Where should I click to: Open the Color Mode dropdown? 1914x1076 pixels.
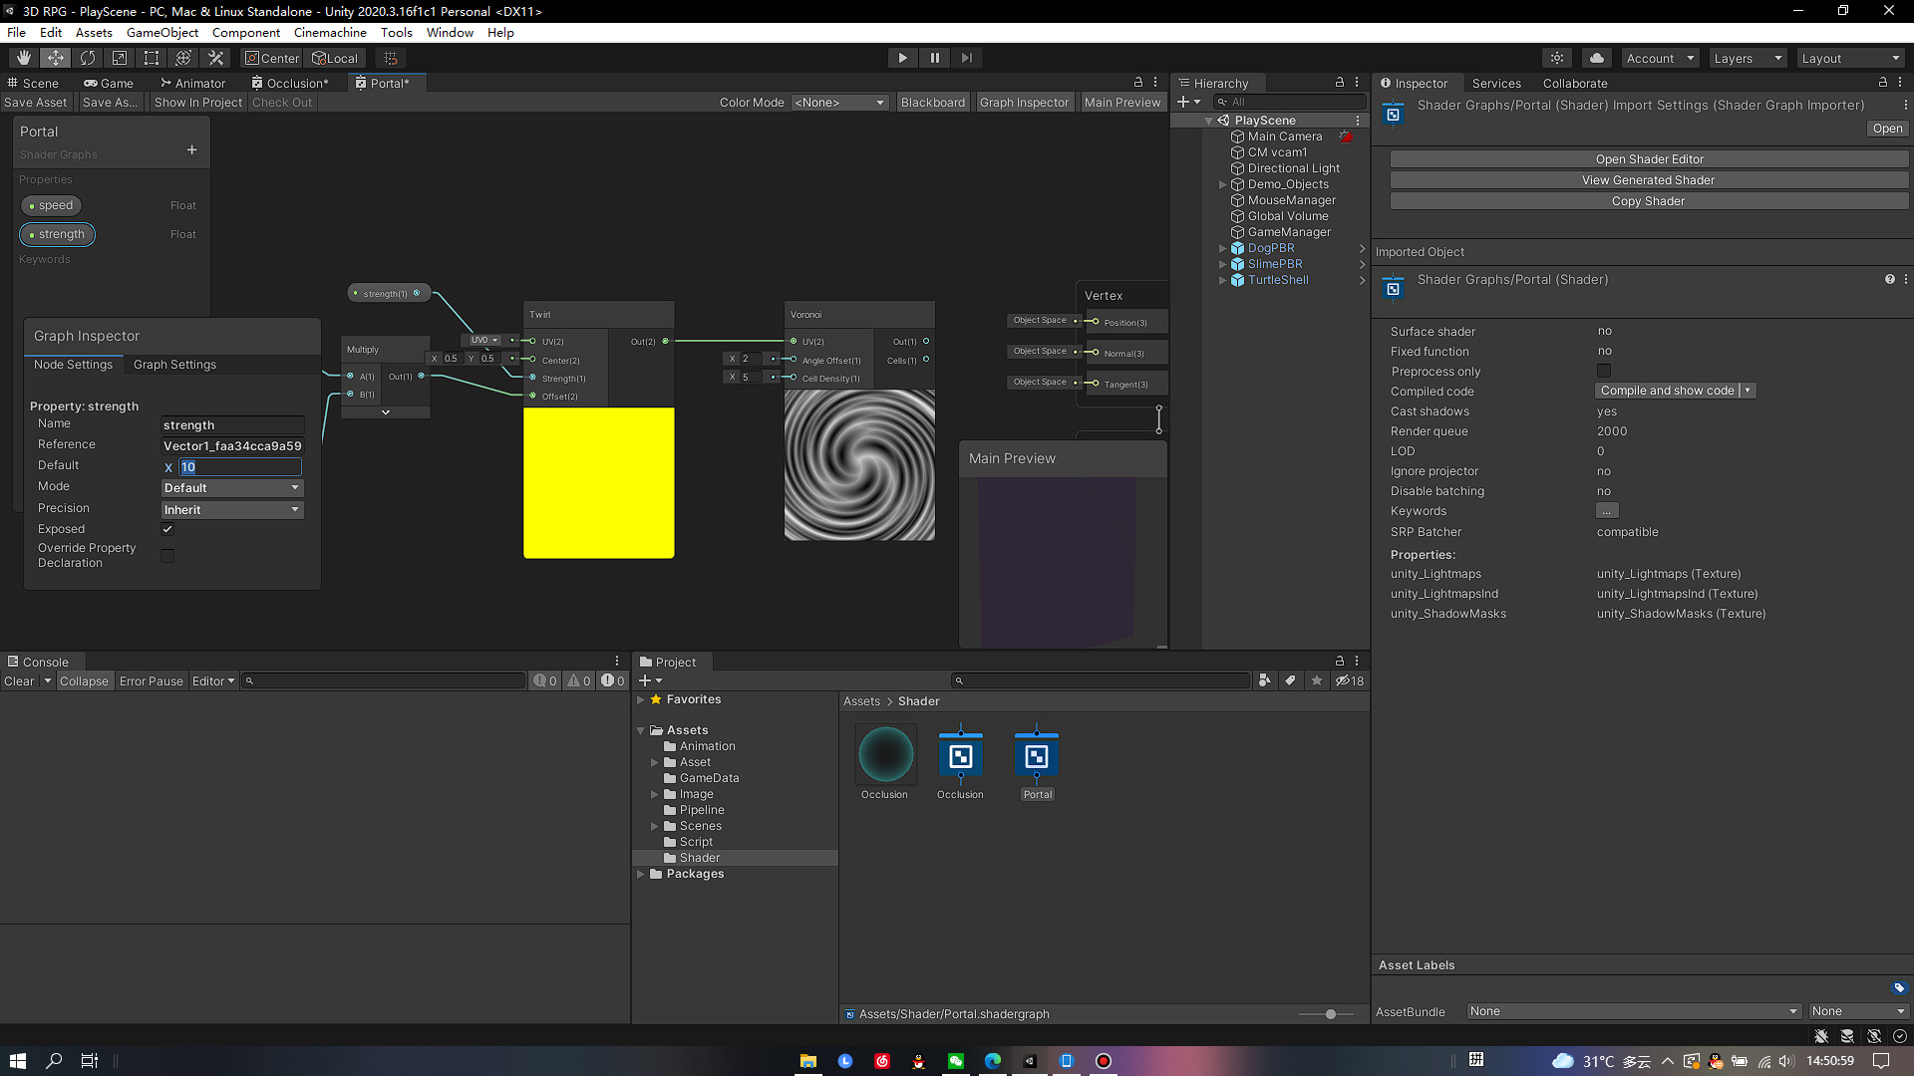(839, 103)
